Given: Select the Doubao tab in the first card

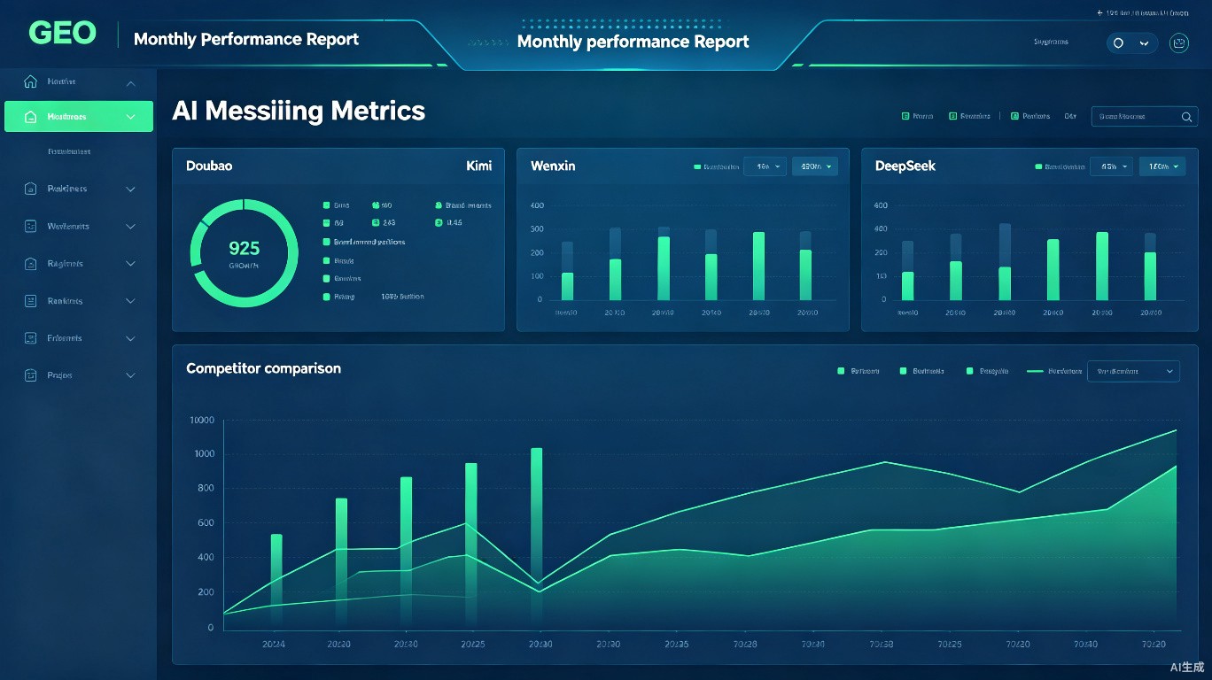Looking at the screenshot, I should (209, 166).
